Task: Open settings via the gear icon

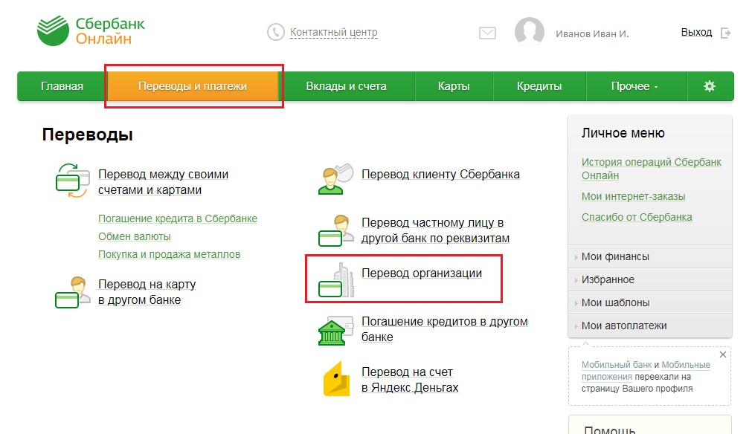Action: pos(710,86)
